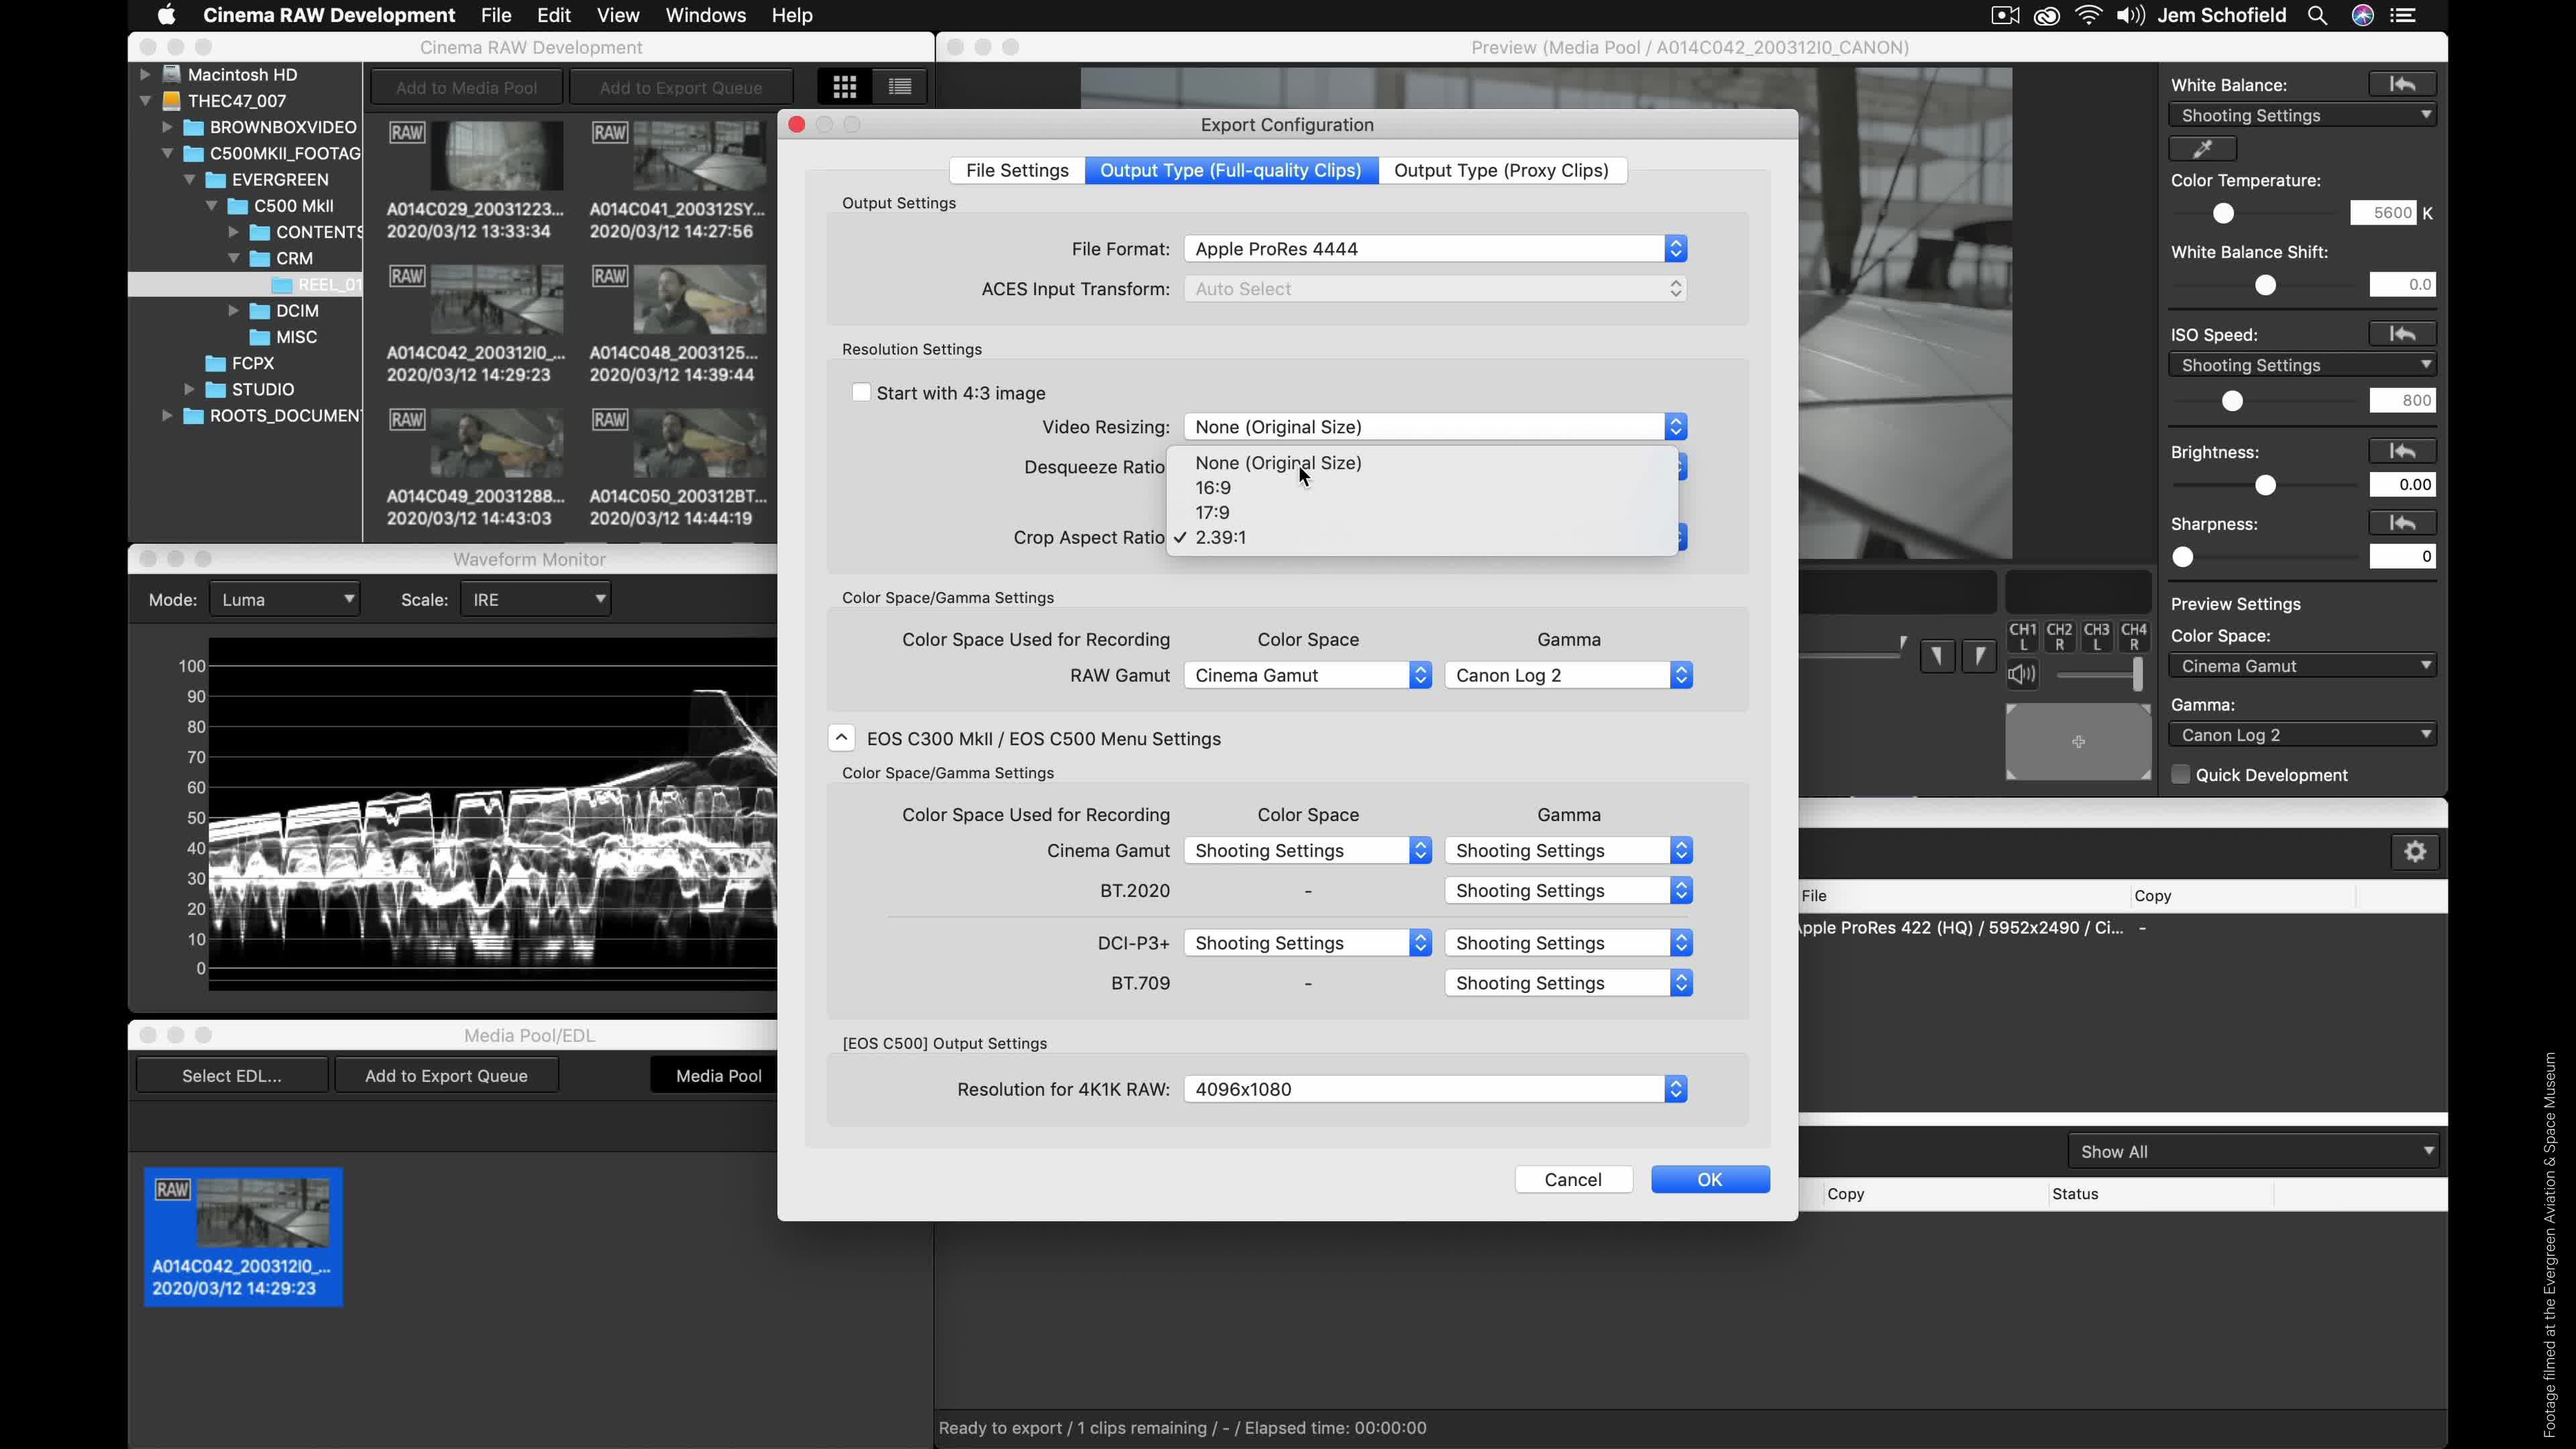Click the Cancel button in Export Configuration
The image size is (2576, 1449).
click(1573, 1179)
